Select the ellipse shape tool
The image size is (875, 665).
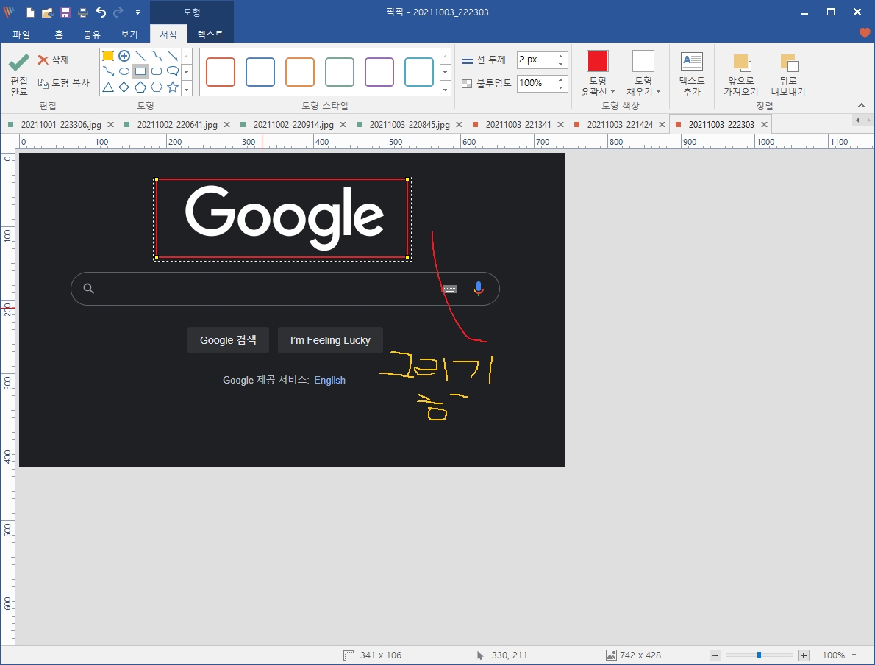click(x=124, y=72)
